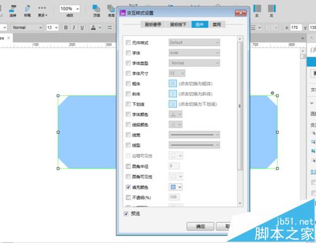Enable the 线宽 checkbox
Image resolution: width=316 pixels, height=243 pixels.
[128, 134]
